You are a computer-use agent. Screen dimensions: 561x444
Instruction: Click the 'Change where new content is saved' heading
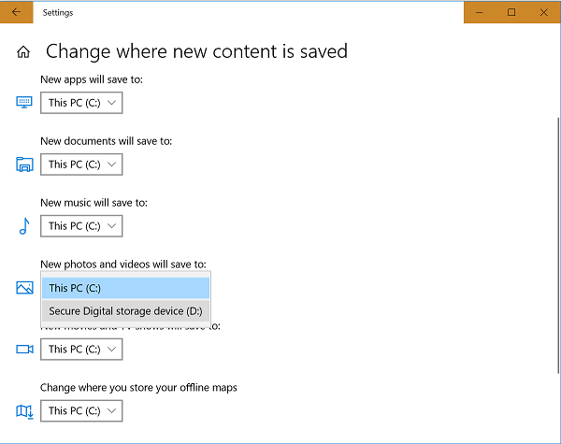(x=196, y=51)
